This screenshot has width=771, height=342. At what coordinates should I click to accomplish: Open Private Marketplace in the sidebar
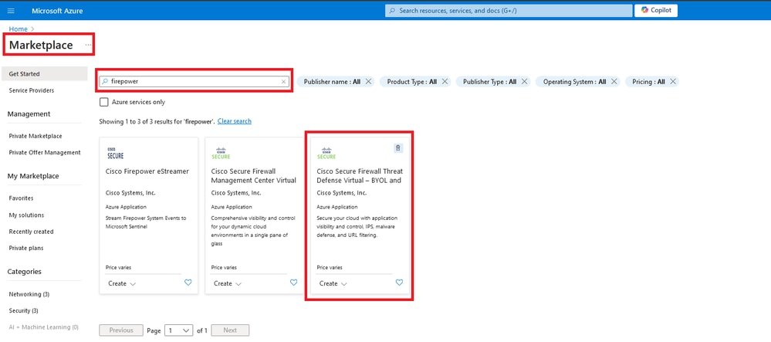pyautogui.click(x=36, y=136)
